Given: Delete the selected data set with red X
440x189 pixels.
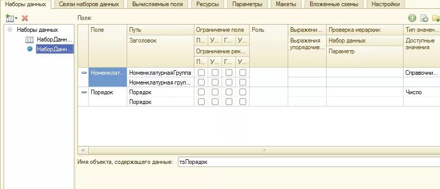Looking at the screenshot, I should pyautogui.click(x=25, y=18).
